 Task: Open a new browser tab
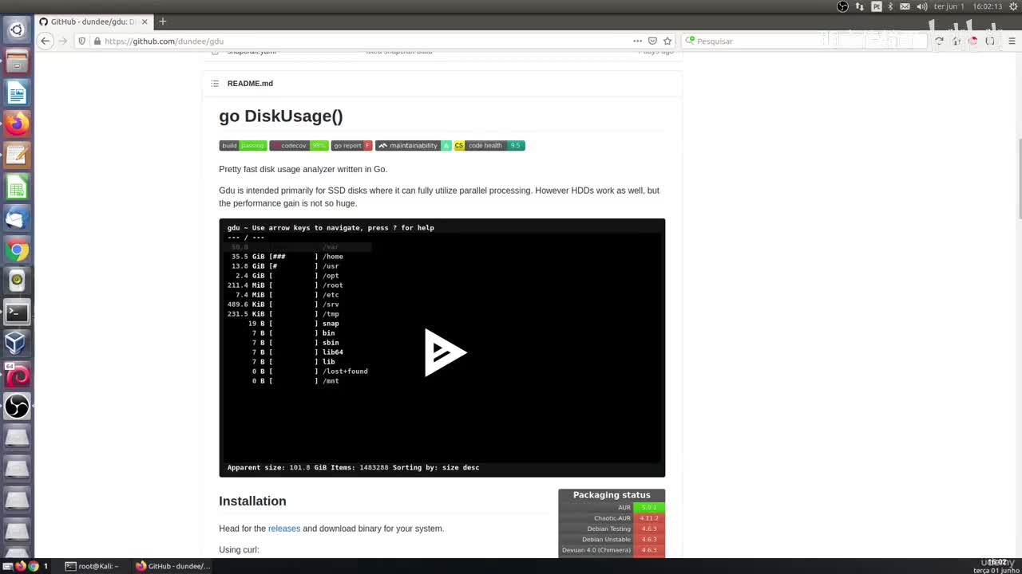click(x=163, y=22)
